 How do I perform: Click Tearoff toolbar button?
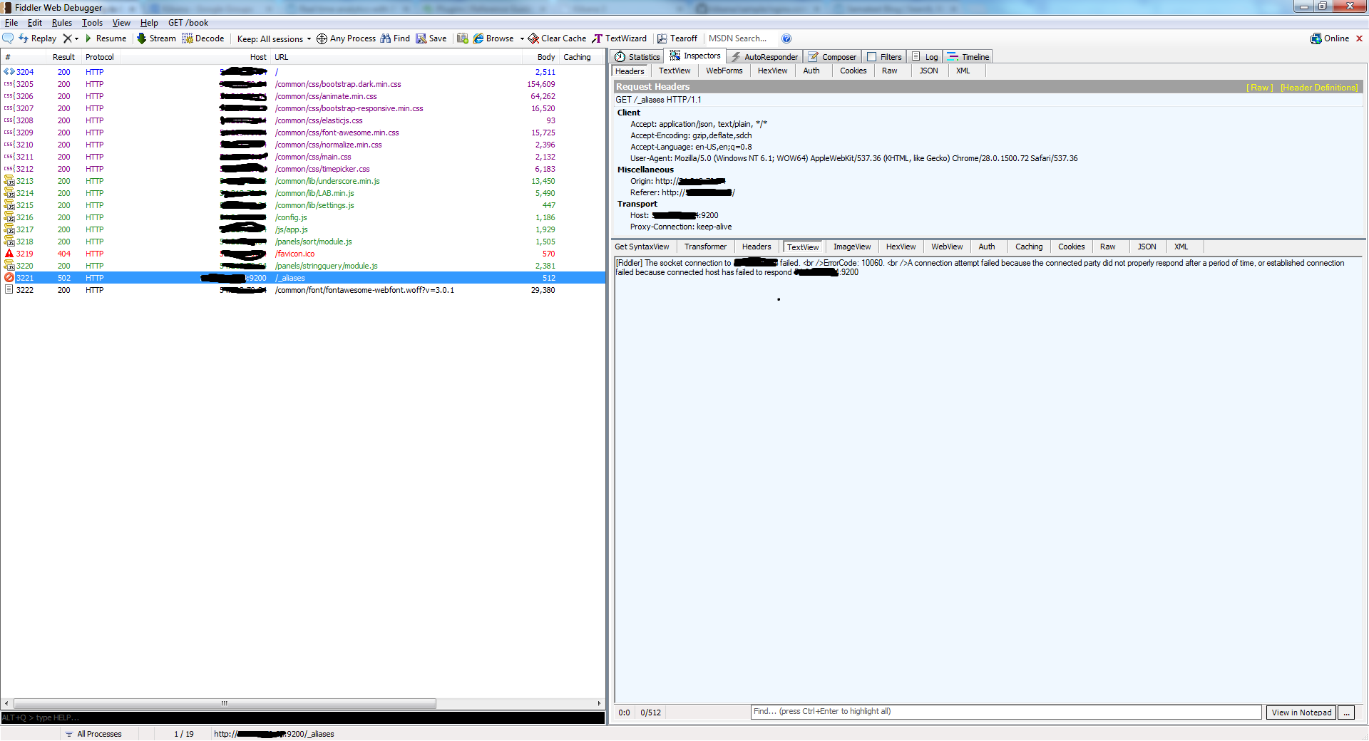click(x=677, y=38)
